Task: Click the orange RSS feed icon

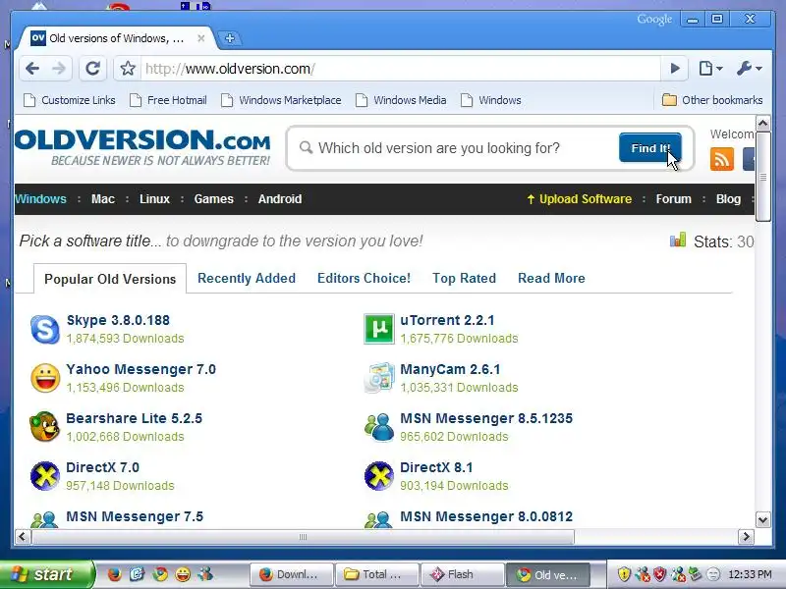Action: point(722,159)
